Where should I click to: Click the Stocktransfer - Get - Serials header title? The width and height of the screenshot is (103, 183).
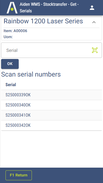pyautogui.click(x=49, y=8)
